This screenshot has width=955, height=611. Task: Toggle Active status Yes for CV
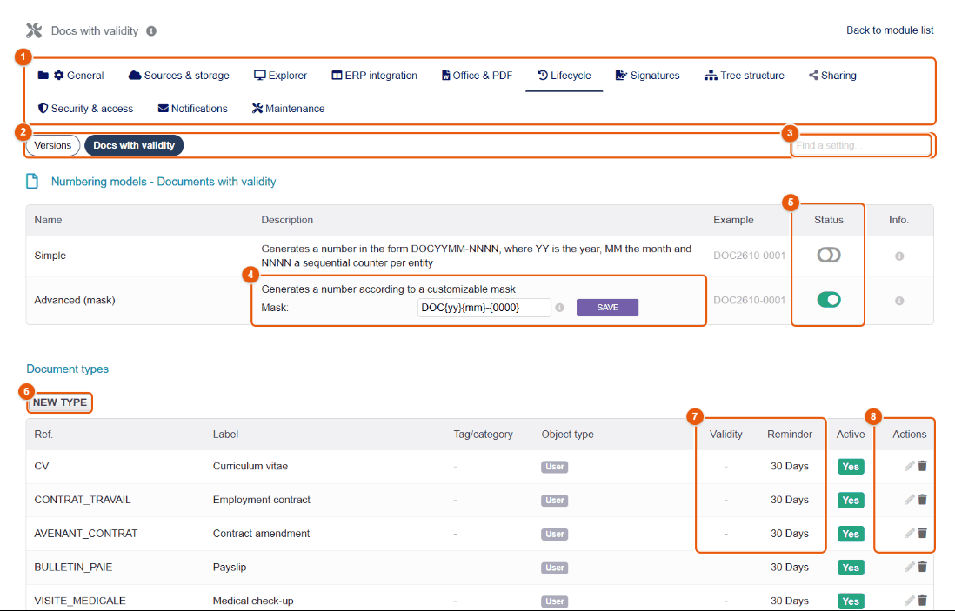coord(851,467)
